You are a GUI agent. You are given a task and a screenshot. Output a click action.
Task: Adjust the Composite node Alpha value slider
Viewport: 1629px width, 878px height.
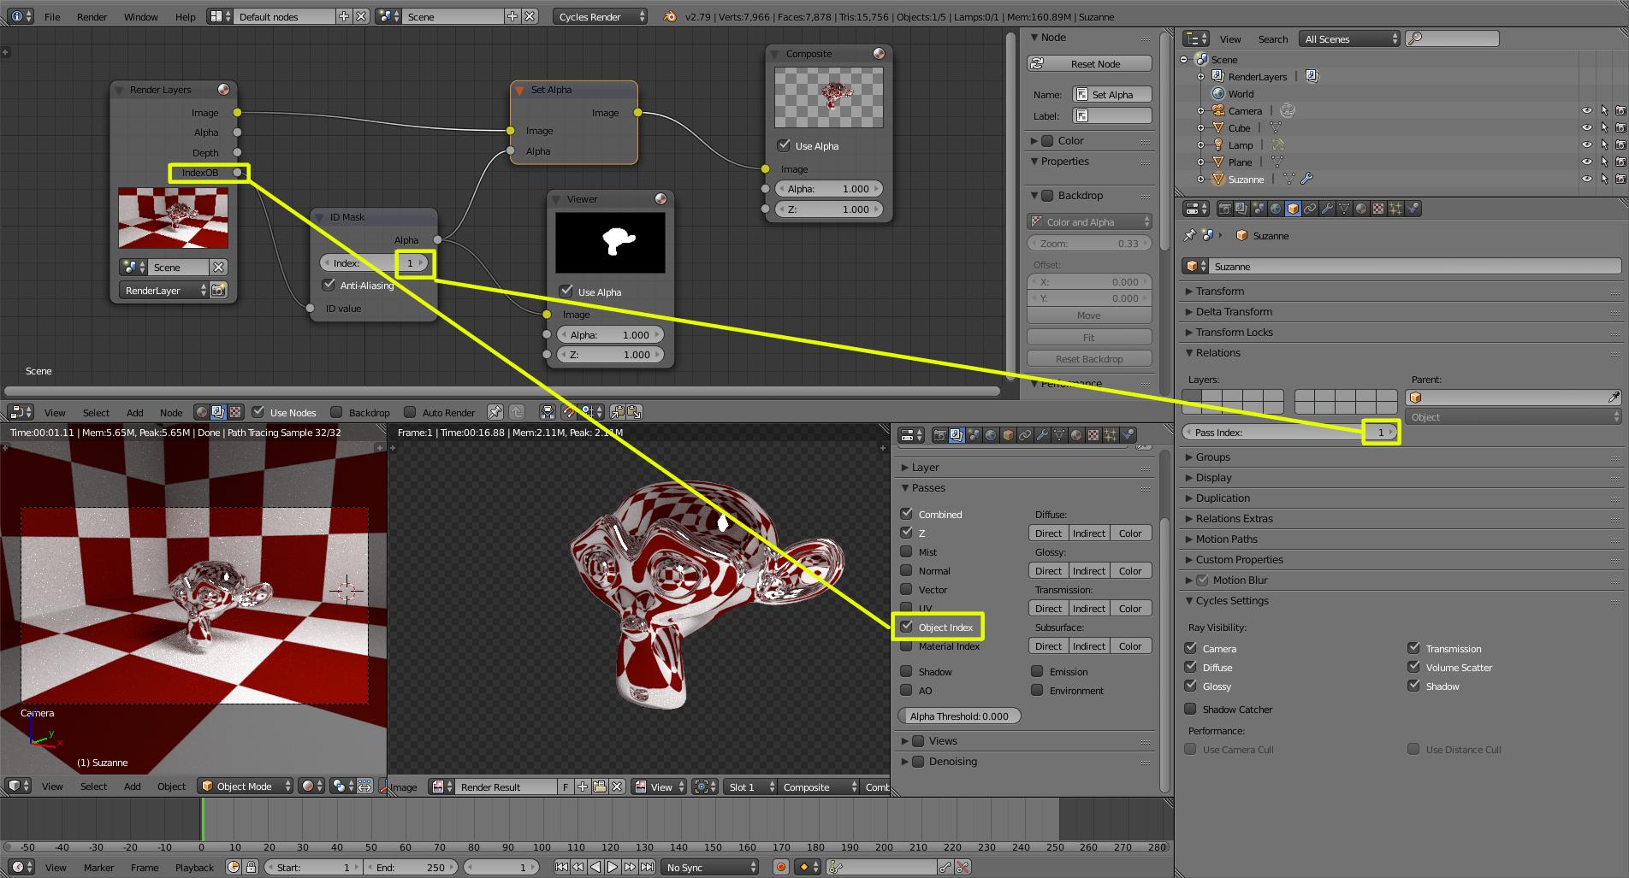click(829, 188)
